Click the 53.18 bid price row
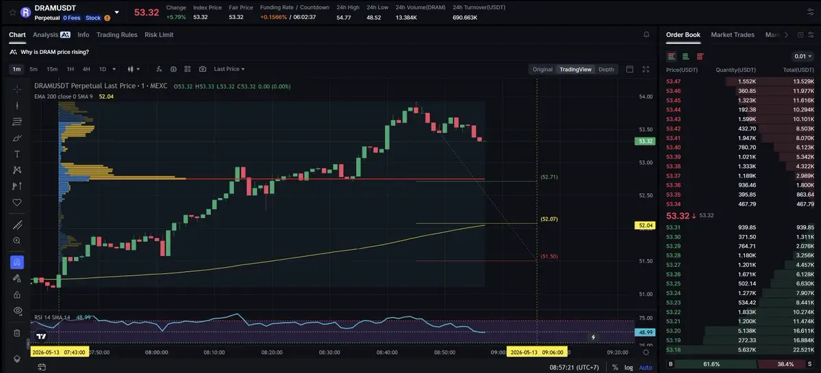The height and width of the screenshot is (373, 821). (740, 350)
